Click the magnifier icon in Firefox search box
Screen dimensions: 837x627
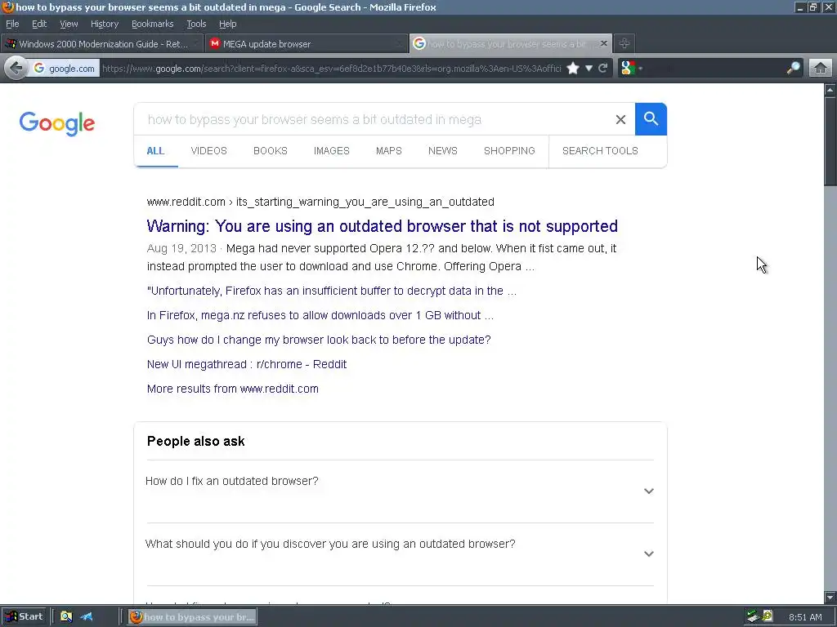point(793,69)
